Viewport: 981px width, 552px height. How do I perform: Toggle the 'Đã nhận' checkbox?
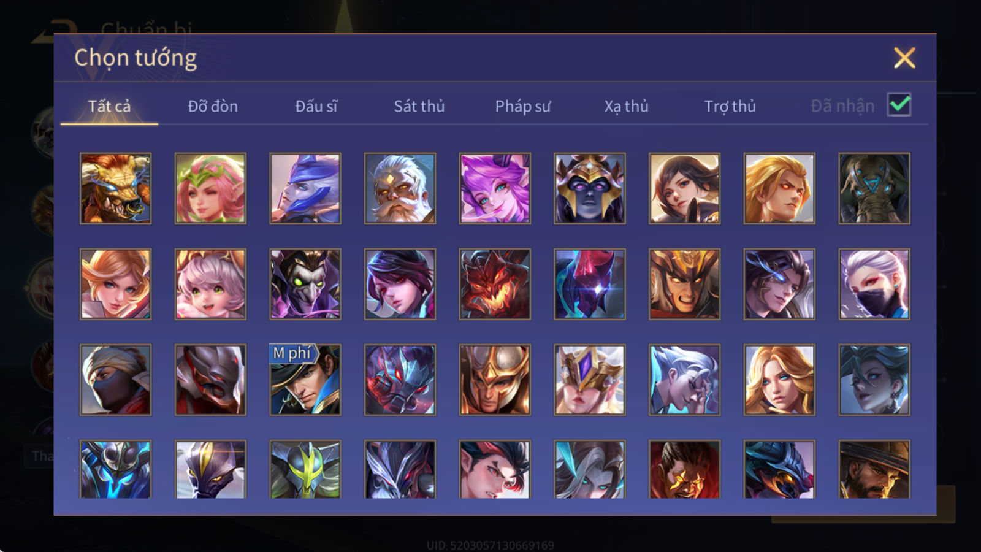click(x=899, y=105)
